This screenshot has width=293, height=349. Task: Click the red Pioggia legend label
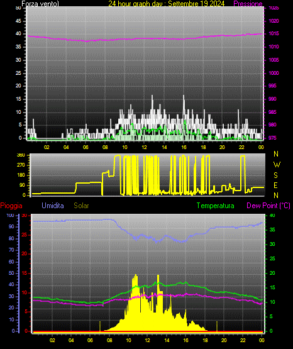pos(11,206)
